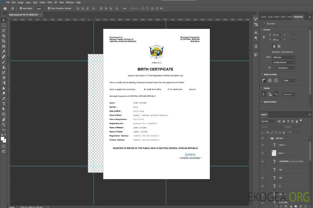Hide the 'm' text layer
The width and height of the screenshot is (313, 208).
point(263,186)
